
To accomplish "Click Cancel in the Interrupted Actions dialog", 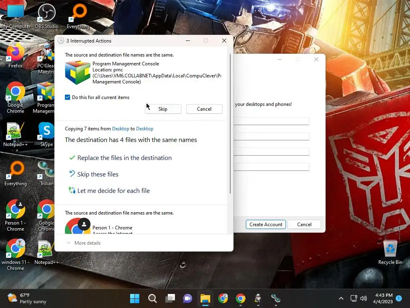I will pyautogui.click(x=204, y=109).
